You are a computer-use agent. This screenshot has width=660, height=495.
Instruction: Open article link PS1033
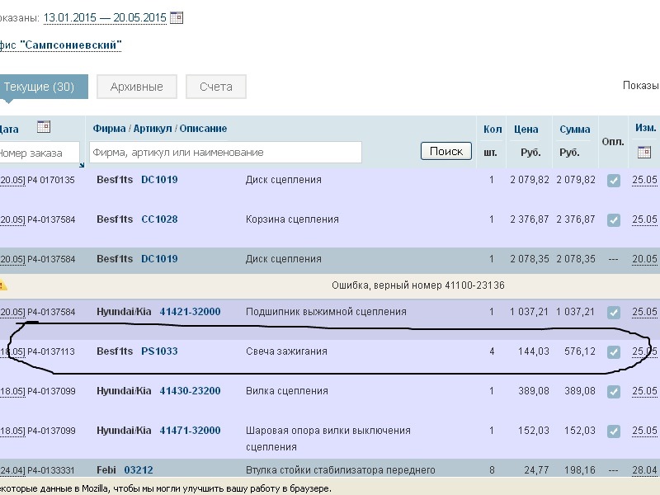click(159, 351)
